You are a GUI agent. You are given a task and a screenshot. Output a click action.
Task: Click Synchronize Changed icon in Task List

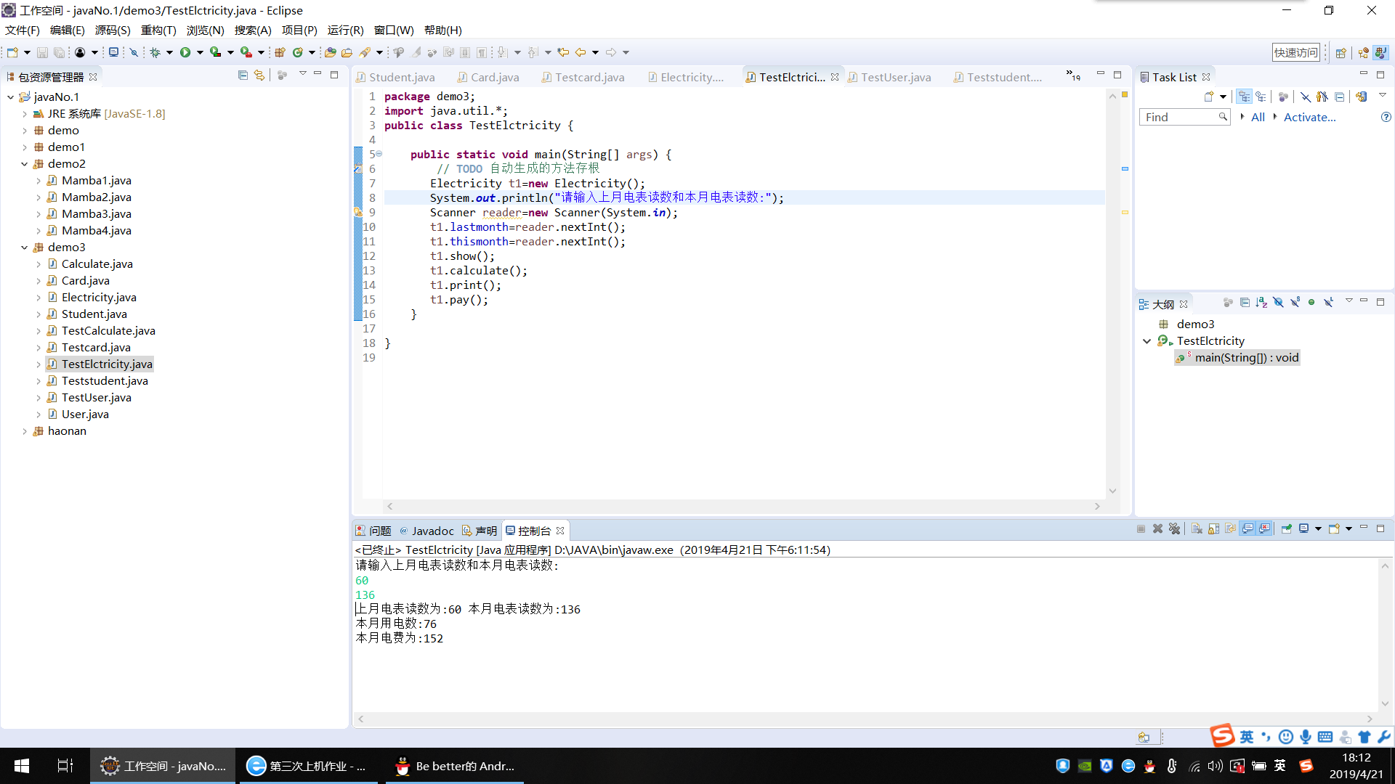tap(1361, 97)
